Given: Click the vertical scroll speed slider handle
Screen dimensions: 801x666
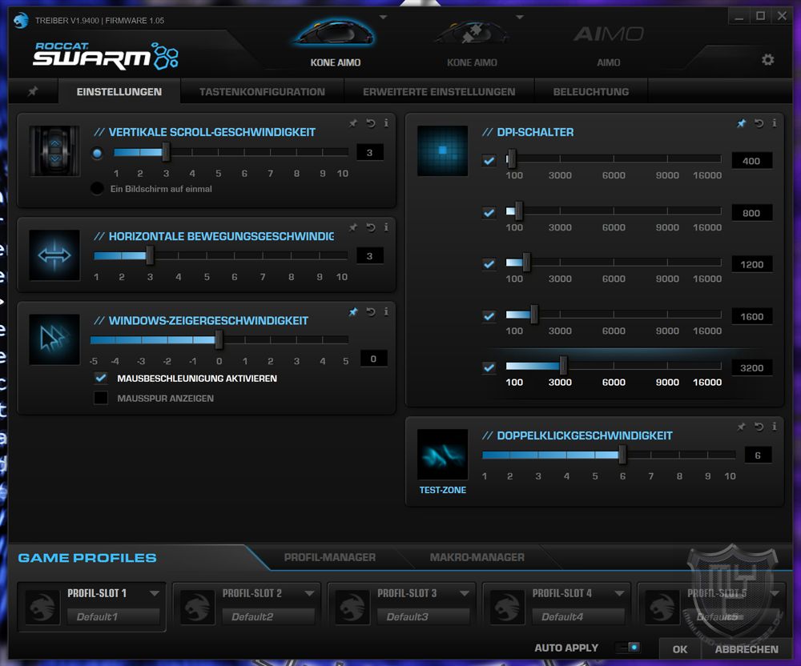Looking at the screenshot, I should (166, 152).
